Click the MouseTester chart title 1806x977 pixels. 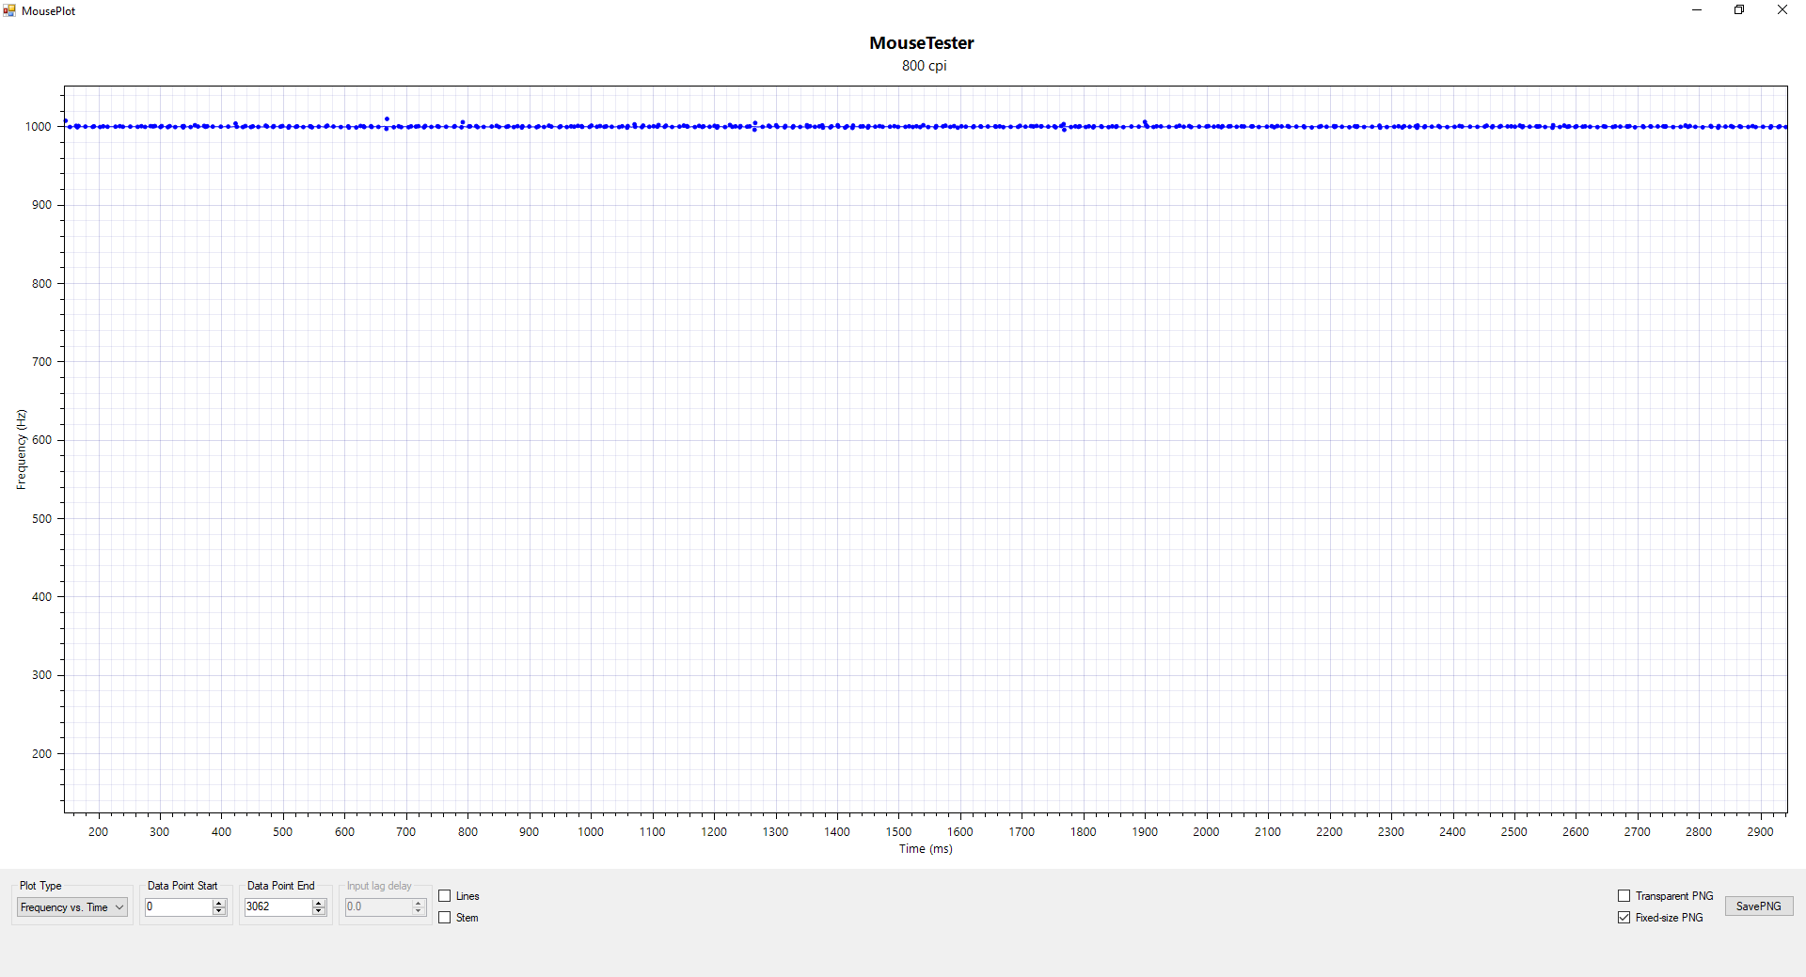(922, 43)
